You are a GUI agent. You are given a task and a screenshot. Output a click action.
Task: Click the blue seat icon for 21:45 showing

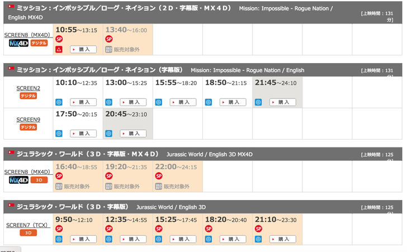258,102
